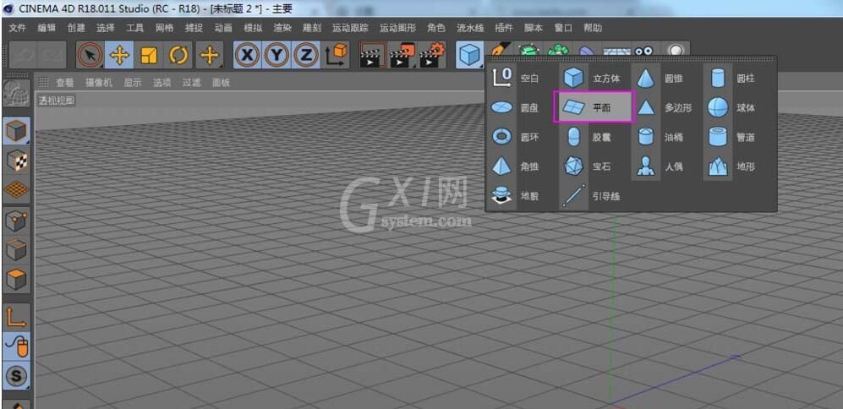The image size is (843, 409).
Task: Switch to Points mode
Action: [16, 221]
